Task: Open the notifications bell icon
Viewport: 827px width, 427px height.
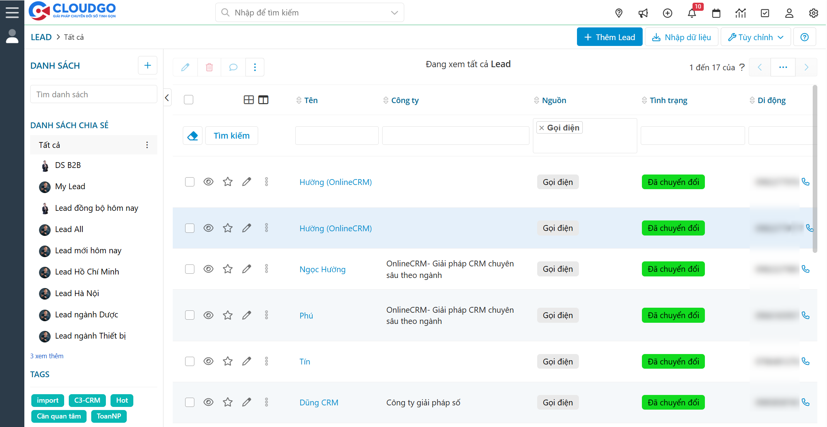Action: click(x=692, y=13)
